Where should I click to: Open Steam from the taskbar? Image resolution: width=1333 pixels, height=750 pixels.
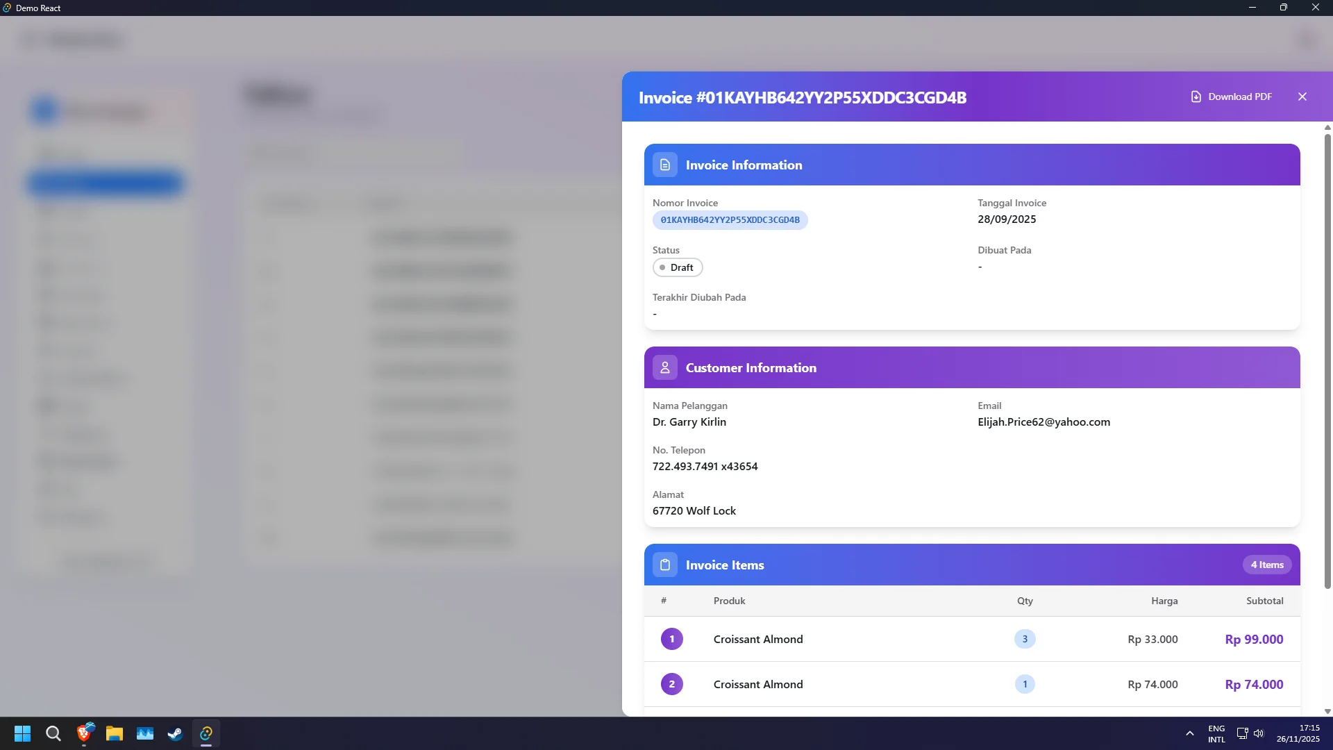[x=175, y=733]
